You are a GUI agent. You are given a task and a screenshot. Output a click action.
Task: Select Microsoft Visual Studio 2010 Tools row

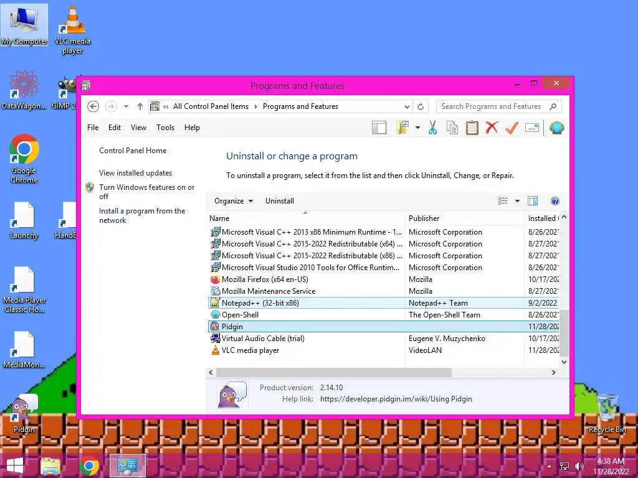[x=384, y=268]
